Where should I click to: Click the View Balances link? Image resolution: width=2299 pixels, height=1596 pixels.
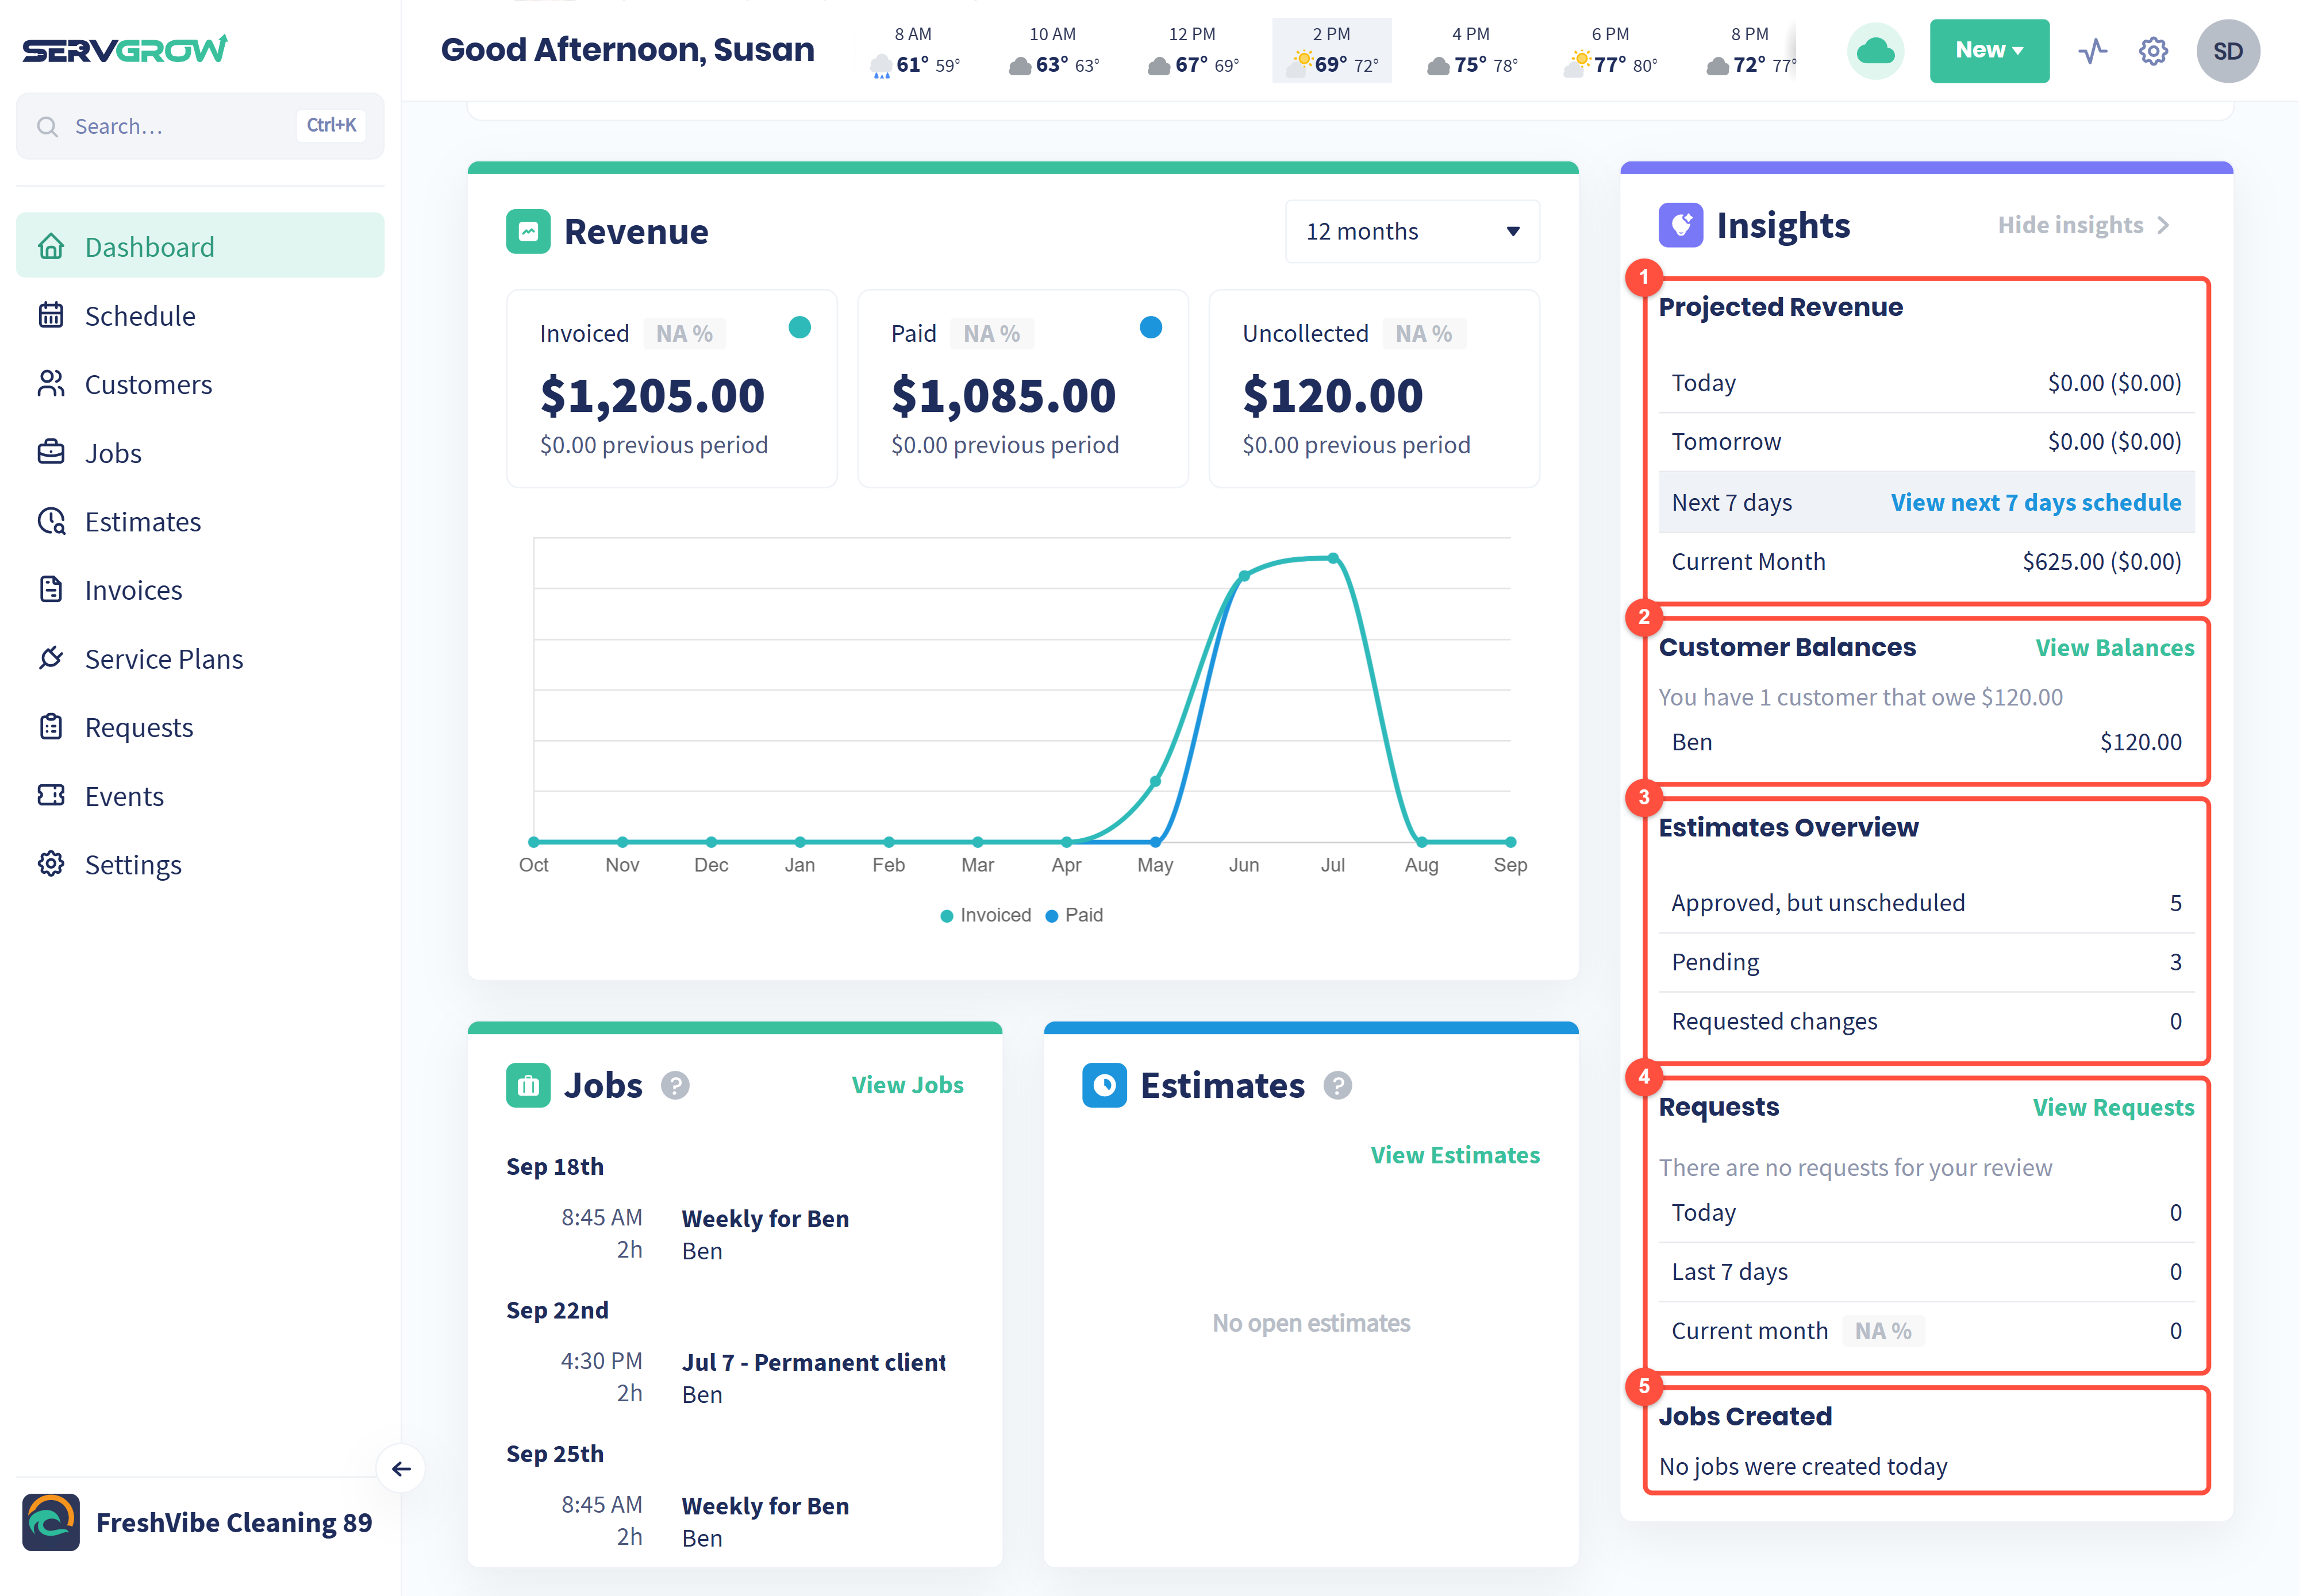coord(2114,648)
